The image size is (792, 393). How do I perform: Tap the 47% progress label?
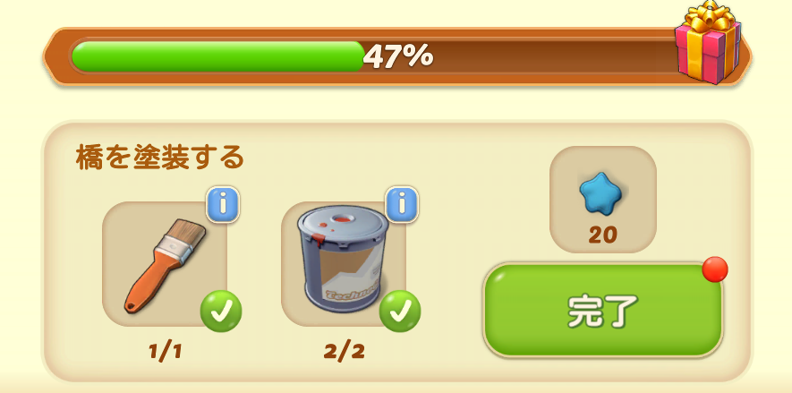click(x=398, y=56)
